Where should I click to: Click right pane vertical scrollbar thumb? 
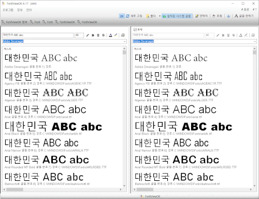coord(254,52)
